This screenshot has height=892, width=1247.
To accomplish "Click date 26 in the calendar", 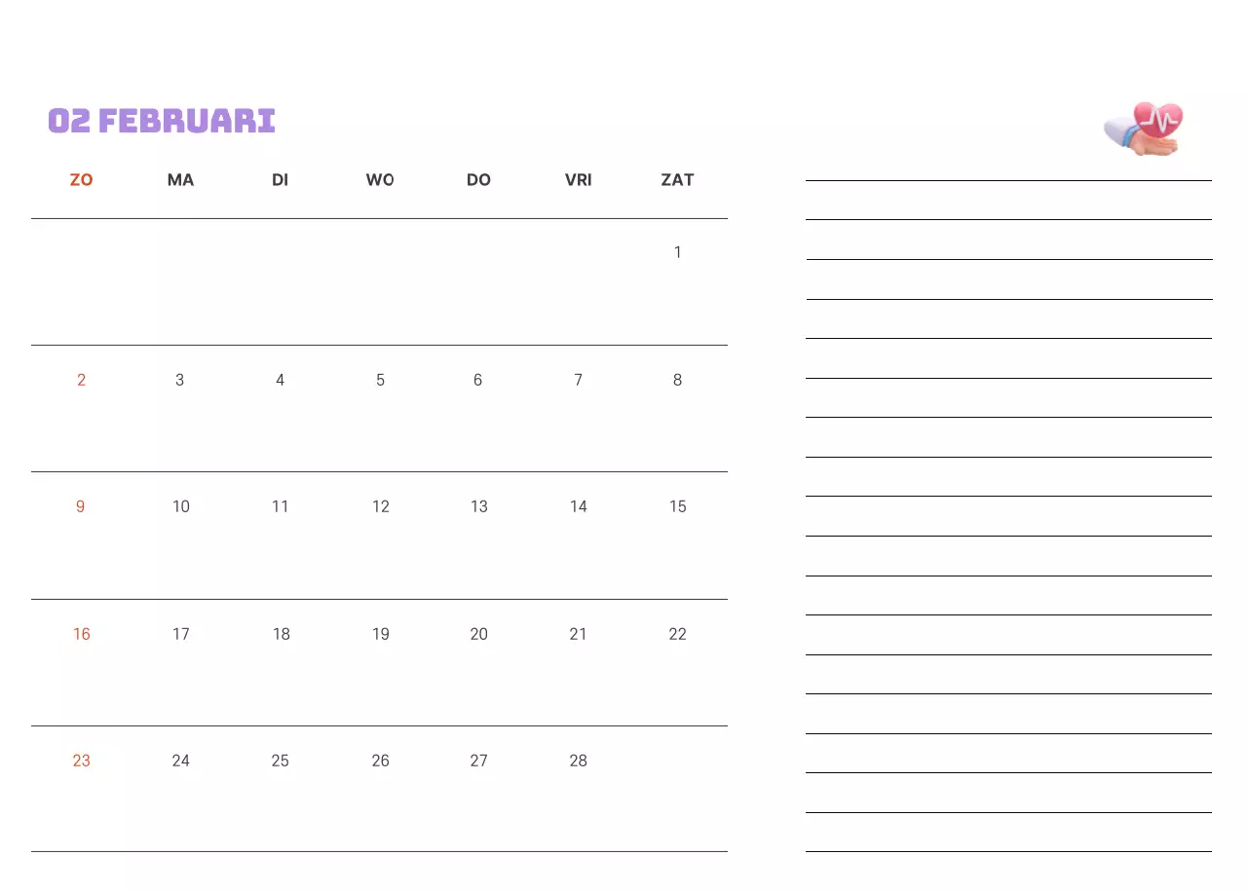I will pos(380,761).
